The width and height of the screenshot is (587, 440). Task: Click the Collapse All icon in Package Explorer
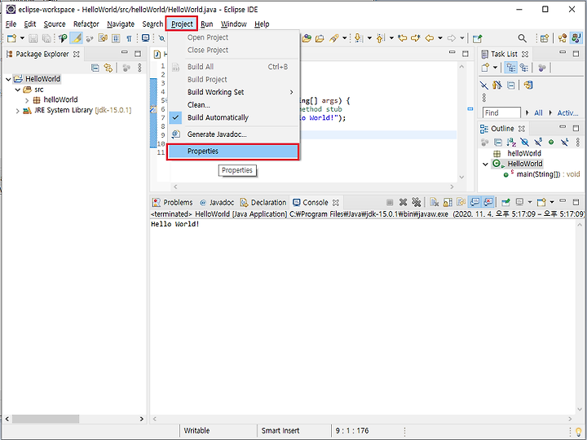coord(95,68)
